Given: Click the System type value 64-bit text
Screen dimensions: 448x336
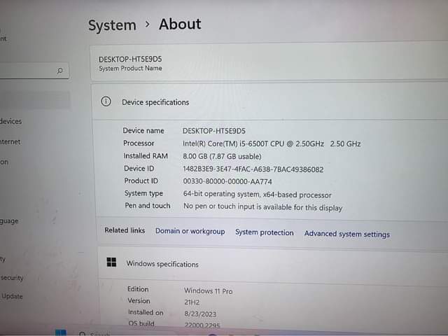Looking at the screenshot, I should point(257,195).
